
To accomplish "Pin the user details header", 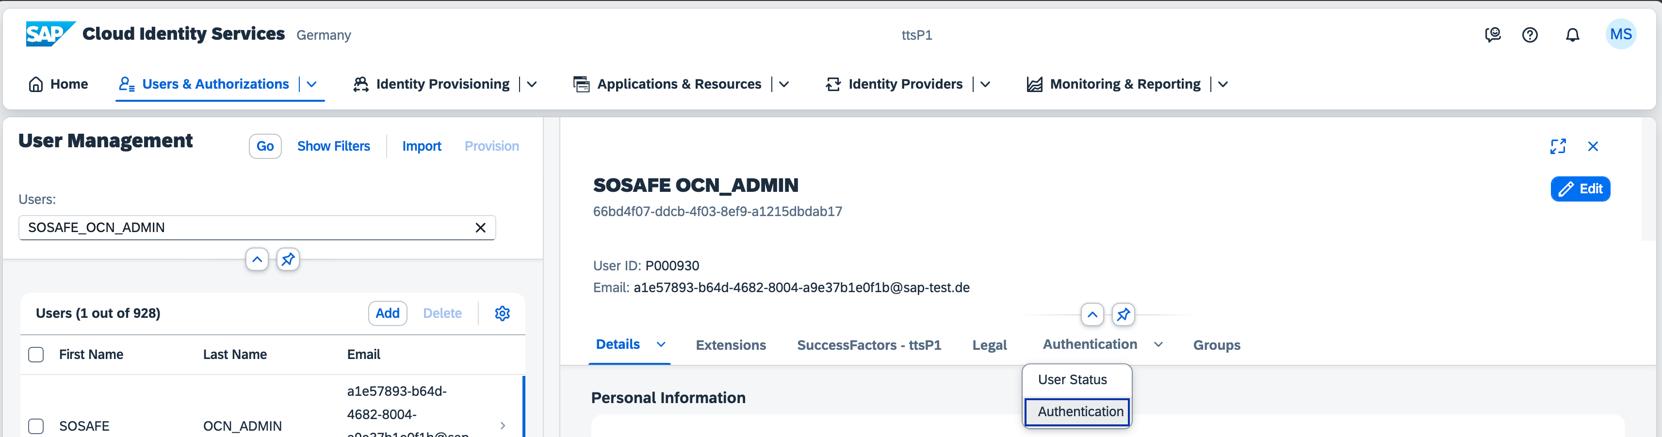I will (1123, 314).
